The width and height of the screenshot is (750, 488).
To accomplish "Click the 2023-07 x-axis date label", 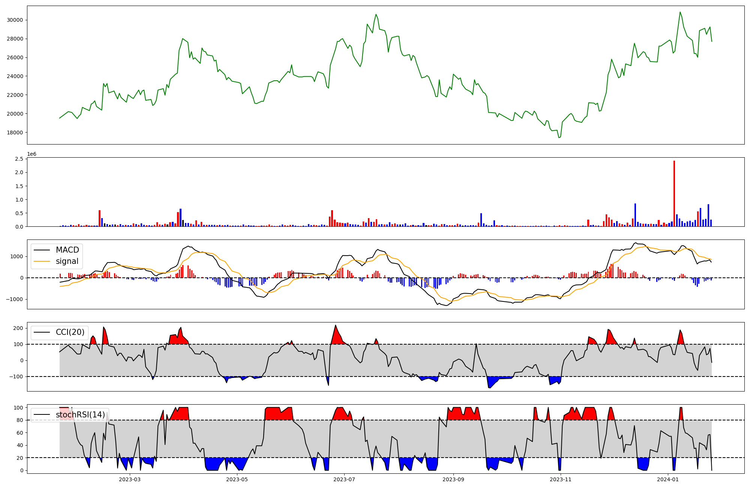I will [344, 479].
